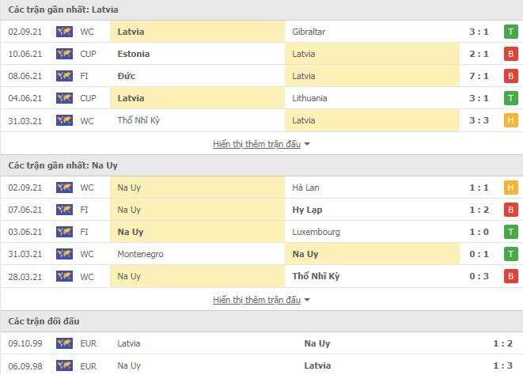The height and width of the screenshot is (375, 523).
Task: Open 'Hiển thị thêm trận đấu' under Latvia
Action: pos(257,144)
